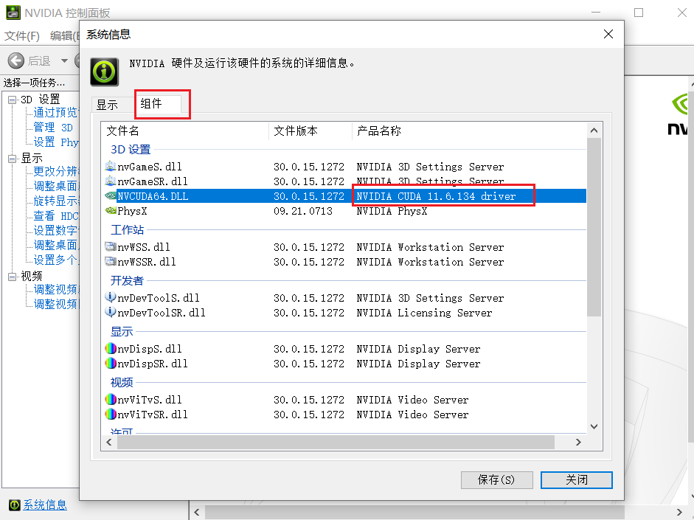Select the NVCUDA64.DLL row icon
694x520 pixels.
pos(110,195)
